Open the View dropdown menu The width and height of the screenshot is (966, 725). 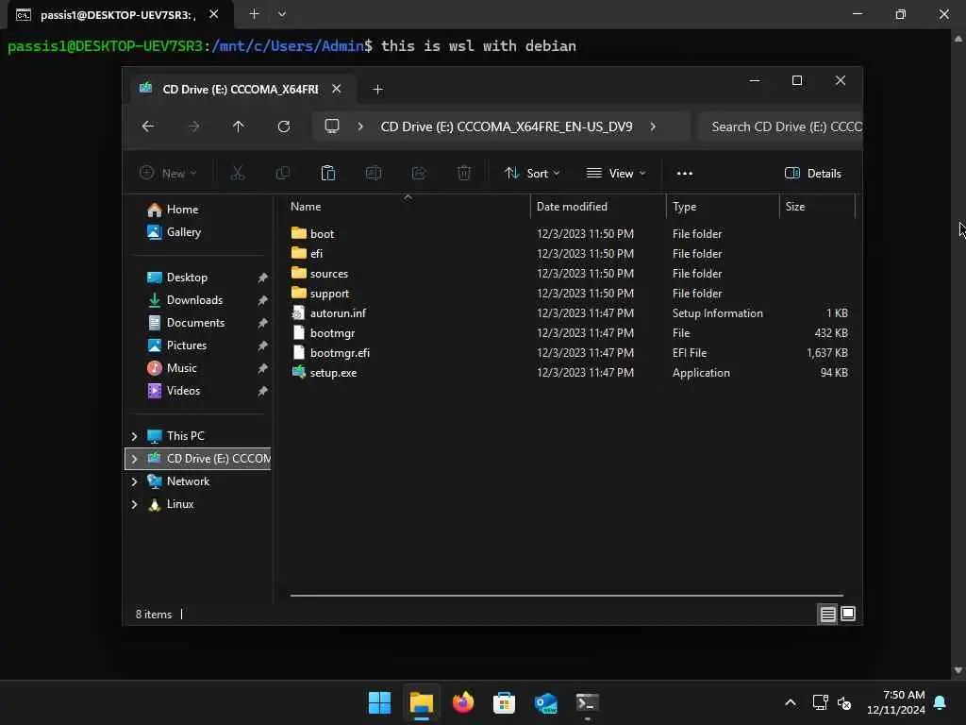pos(616,174)
